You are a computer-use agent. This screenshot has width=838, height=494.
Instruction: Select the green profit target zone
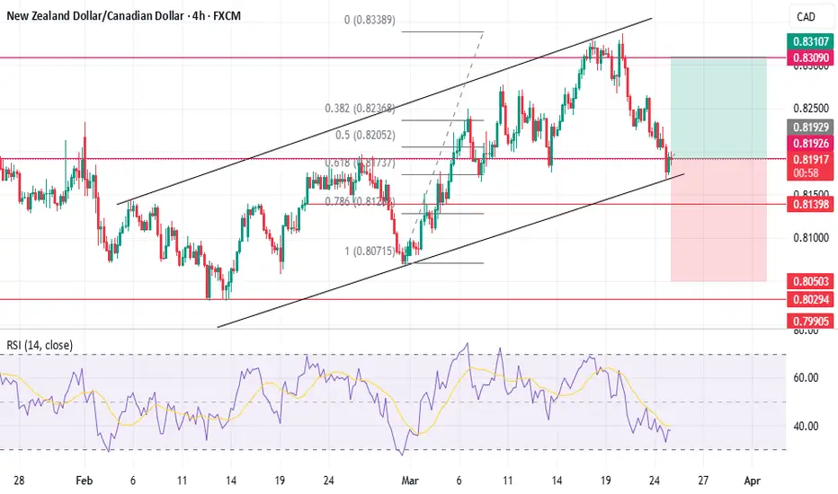tap(718, 108)
